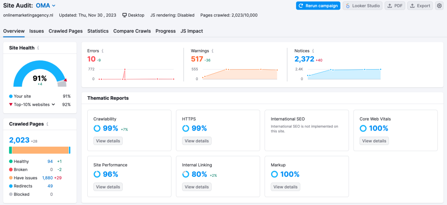Click the Core Web Vitals score circle
447x205 pixels.
point(363,128)
